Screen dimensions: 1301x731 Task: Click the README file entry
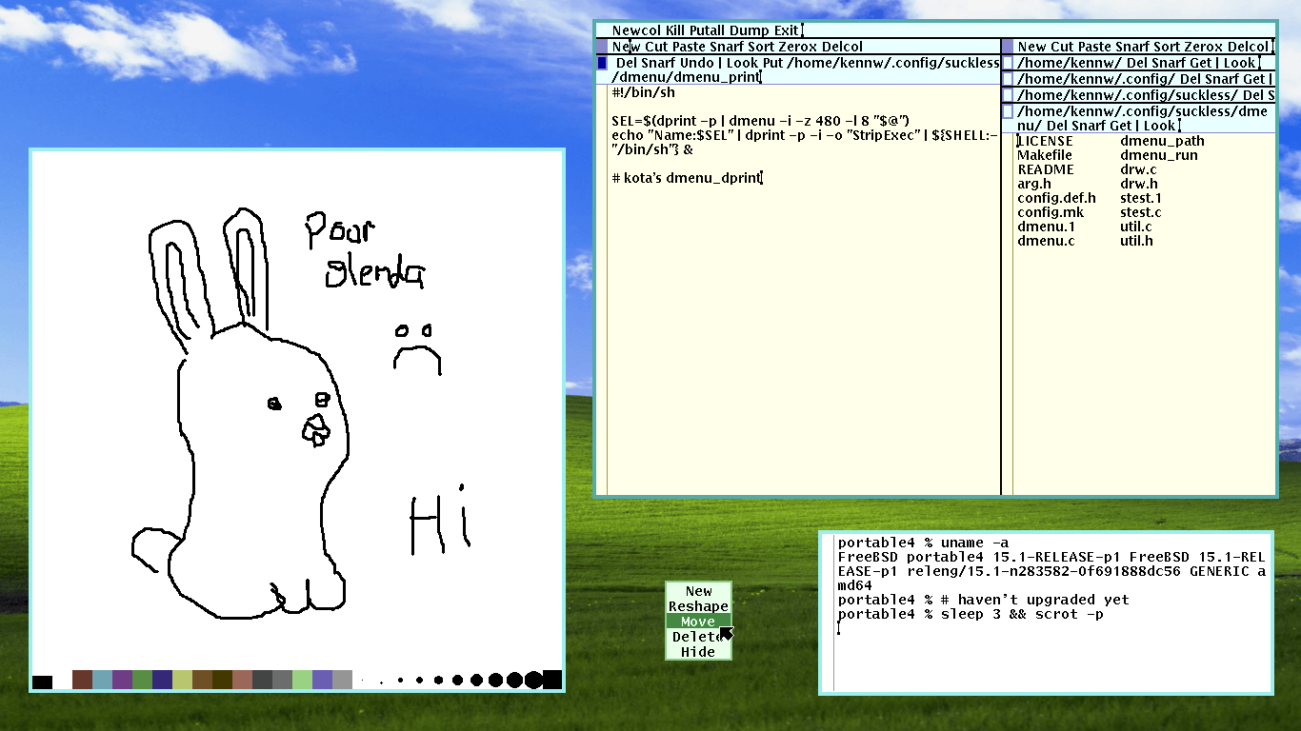1046,169
